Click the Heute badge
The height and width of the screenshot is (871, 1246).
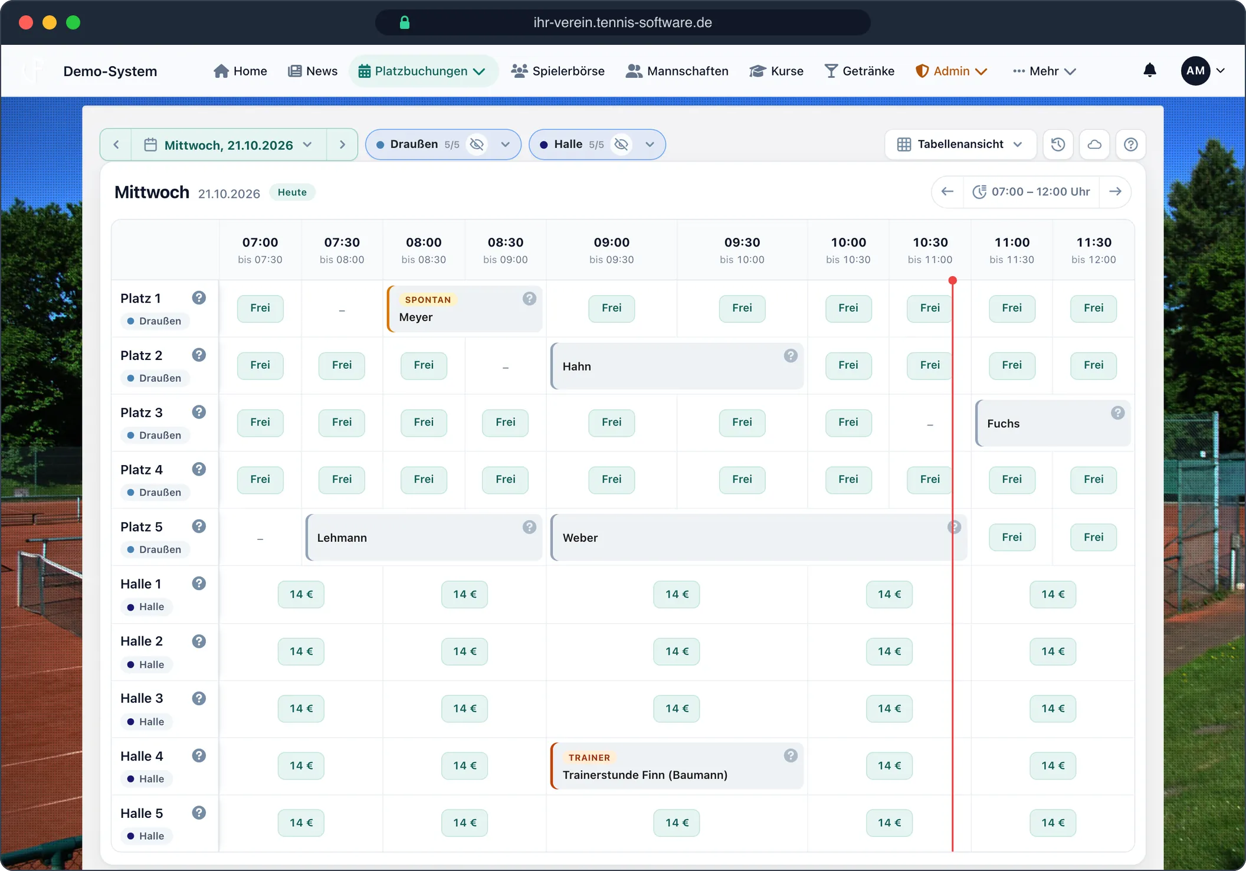[x=292, y=192]
